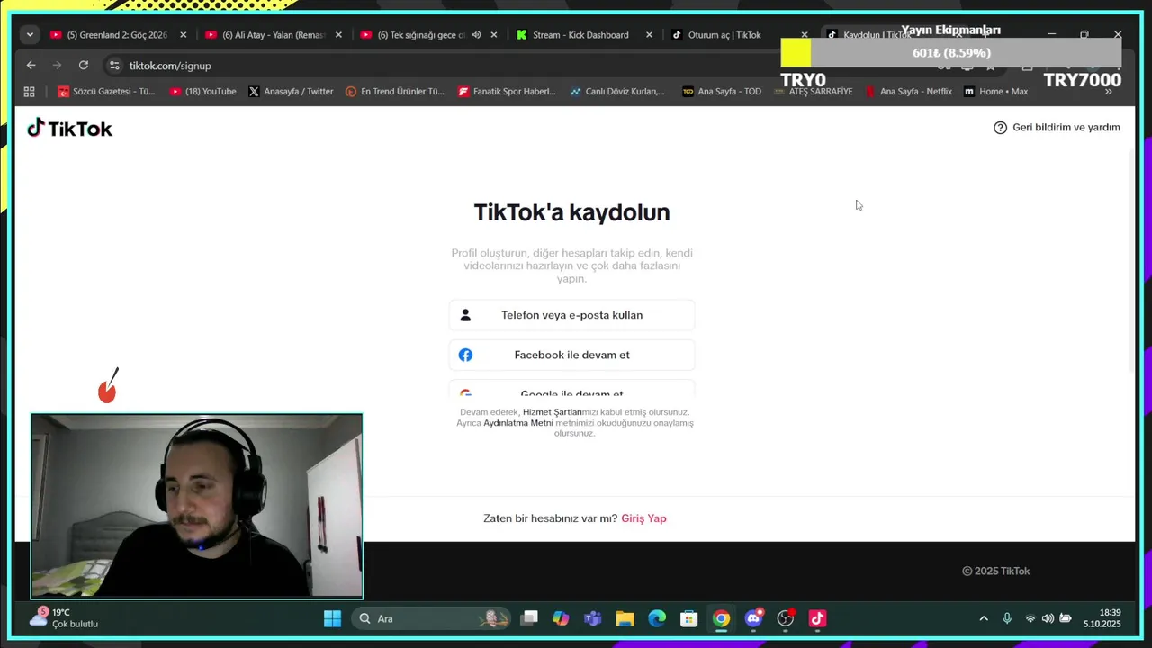
Task: Choose Telefon veya e-posta kullan option
Action: [x=571, y=315]
